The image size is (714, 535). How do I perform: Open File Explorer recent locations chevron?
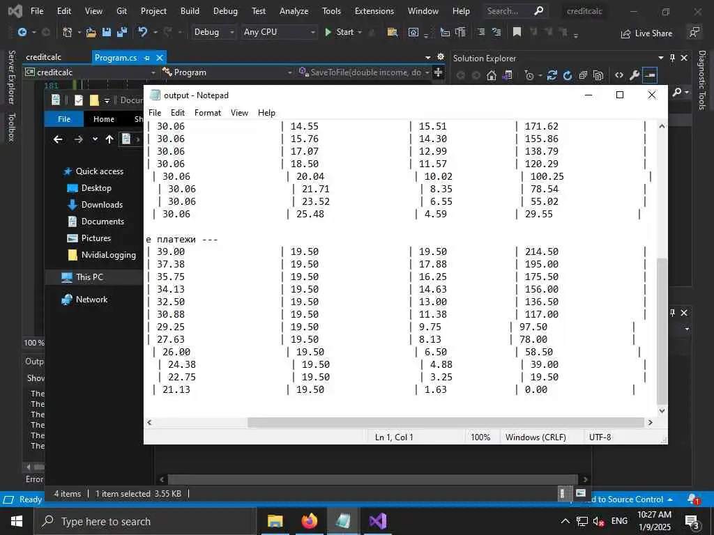[x=95, y=139]
